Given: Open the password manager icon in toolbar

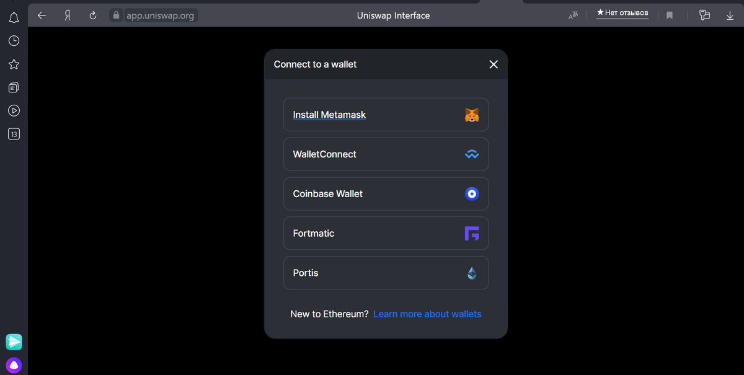Looking at the screenshot, I should click(x=704, y=15).
